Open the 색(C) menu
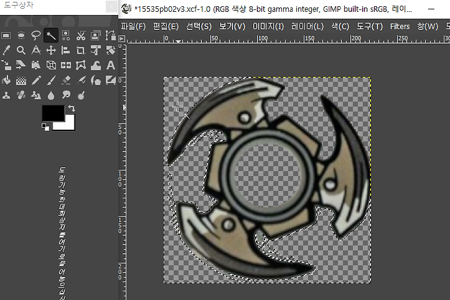 point(340,27)
